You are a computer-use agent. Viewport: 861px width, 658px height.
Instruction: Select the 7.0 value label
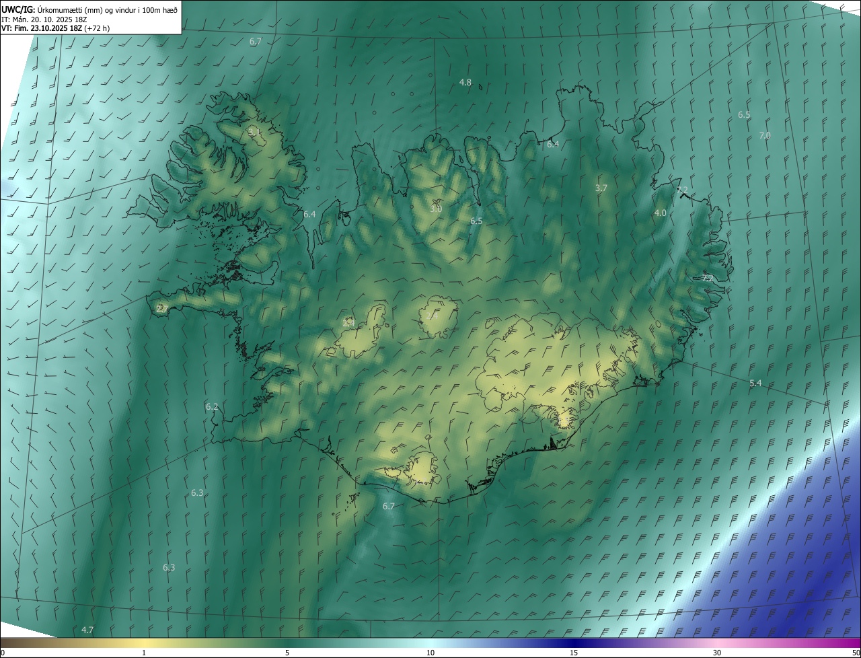(765, 135)
